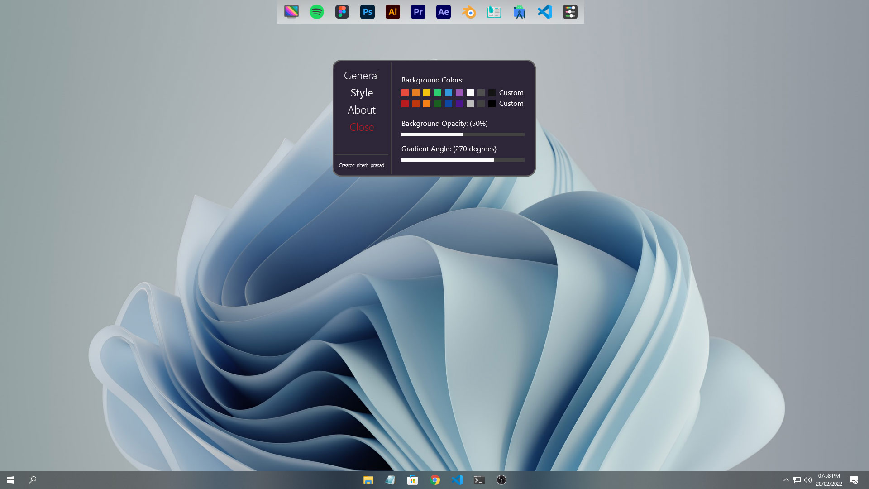Launch After Effects from dock
Image resolution: width=869 pixels, height=489 pixels.
(x=444, y=12)
